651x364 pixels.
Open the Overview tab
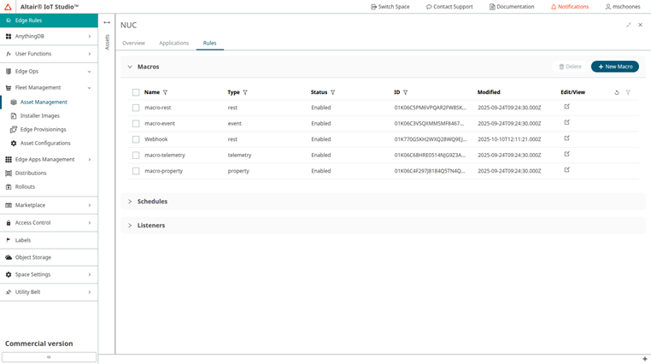tap(133, 43)
